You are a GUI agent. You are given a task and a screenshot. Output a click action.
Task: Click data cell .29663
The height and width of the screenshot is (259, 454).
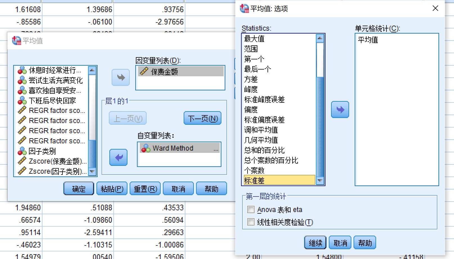pos(149,232)
